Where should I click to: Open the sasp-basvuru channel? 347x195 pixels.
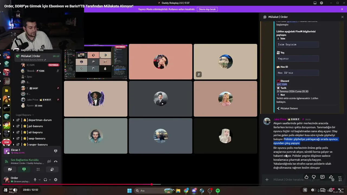37,138
